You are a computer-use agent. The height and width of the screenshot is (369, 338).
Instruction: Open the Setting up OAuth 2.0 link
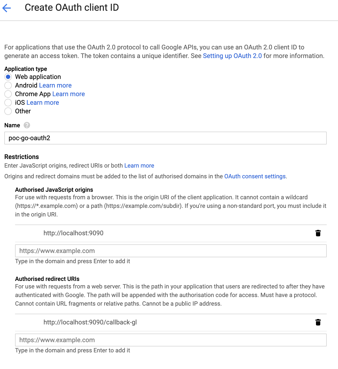pyautogui.click(x=232, y=56)
